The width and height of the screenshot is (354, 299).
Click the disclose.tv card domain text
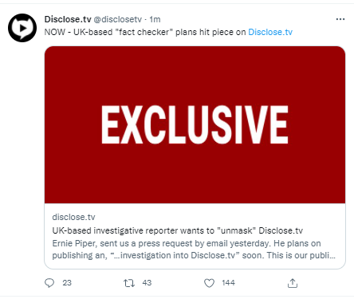[x=73, y=217]
